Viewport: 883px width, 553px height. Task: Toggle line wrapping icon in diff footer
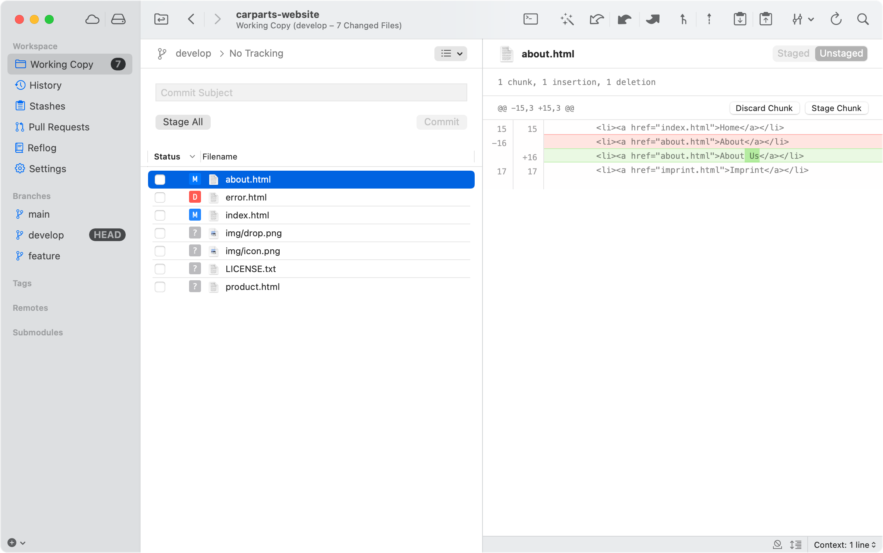[x=796, y=544]
